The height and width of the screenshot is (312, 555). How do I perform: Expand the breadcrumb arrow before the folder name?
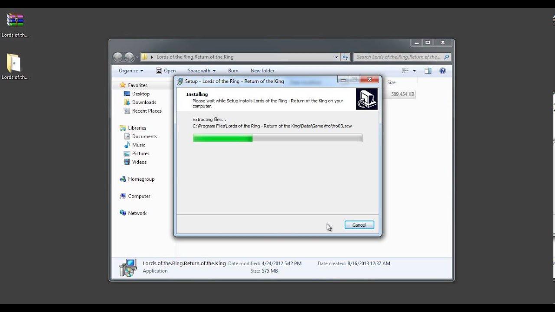point(152,57)
